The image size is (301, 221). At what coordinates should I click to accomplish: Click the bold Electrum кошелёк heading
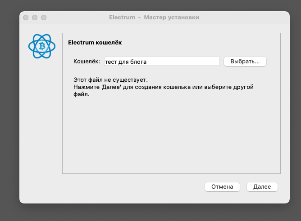[x=95, y=43]
